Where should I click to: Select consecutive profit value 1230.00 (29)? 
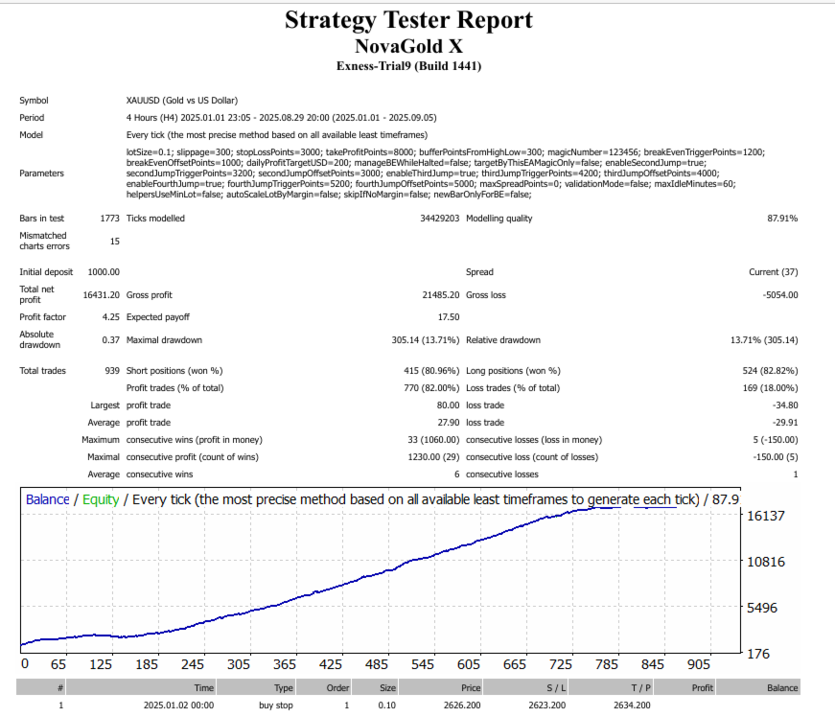click(433, 457)
